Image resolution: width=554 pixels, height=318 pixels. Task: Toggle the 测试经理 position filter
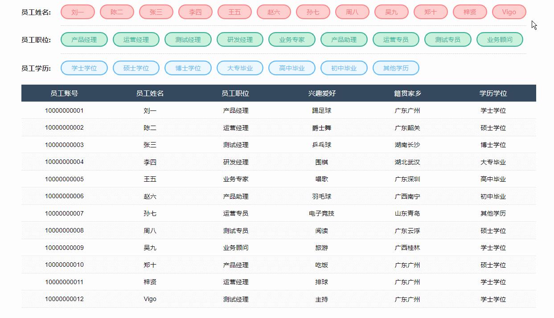pyautogui.click(x=188, y=39)
